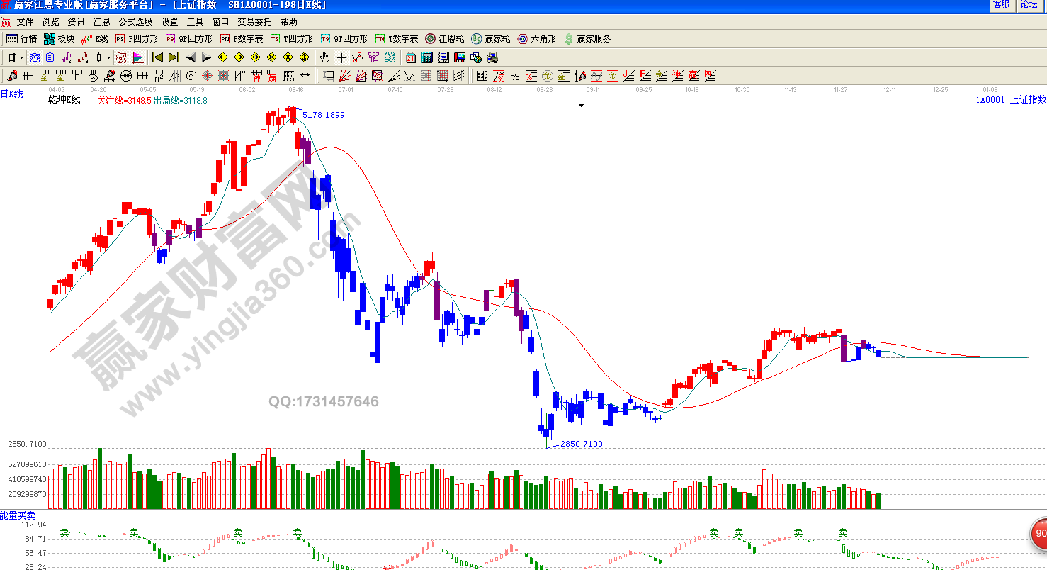Screen dimensions: 1047x570
Task: Open the calculator icon in toolbar
Action: pyautogui.click(x=428, y=57)
